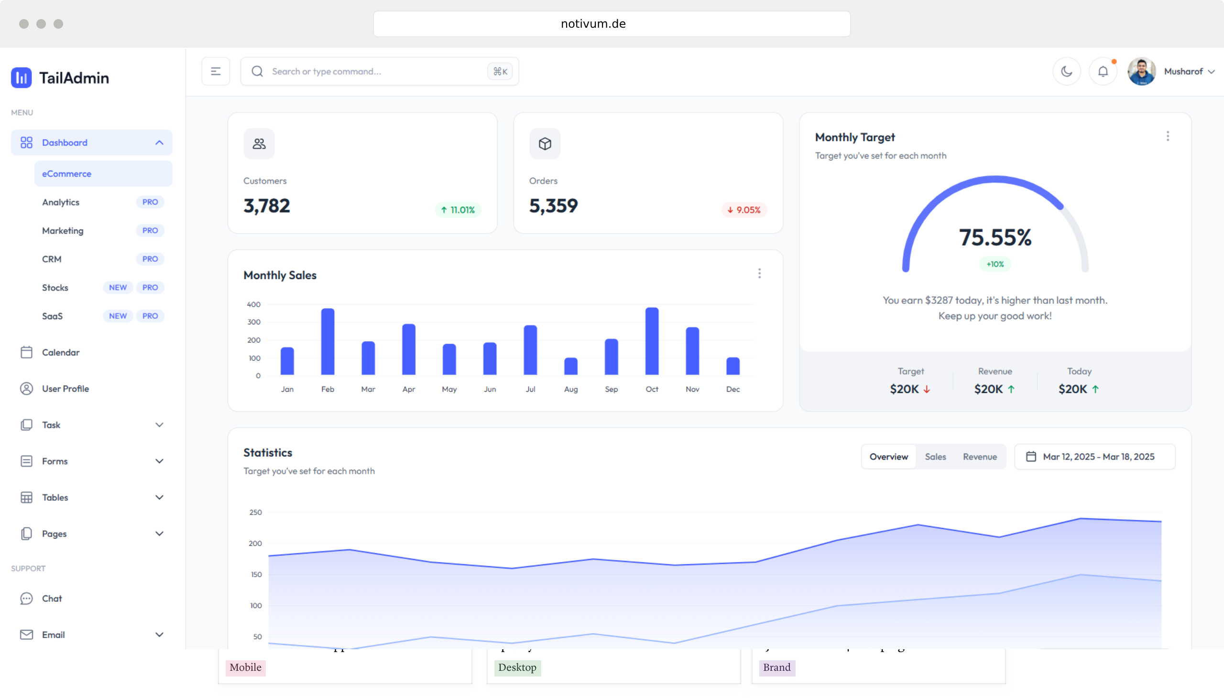Open Monthly Target three-dot menu
Screen dimensions: 1224x698
pos(1168,137)
